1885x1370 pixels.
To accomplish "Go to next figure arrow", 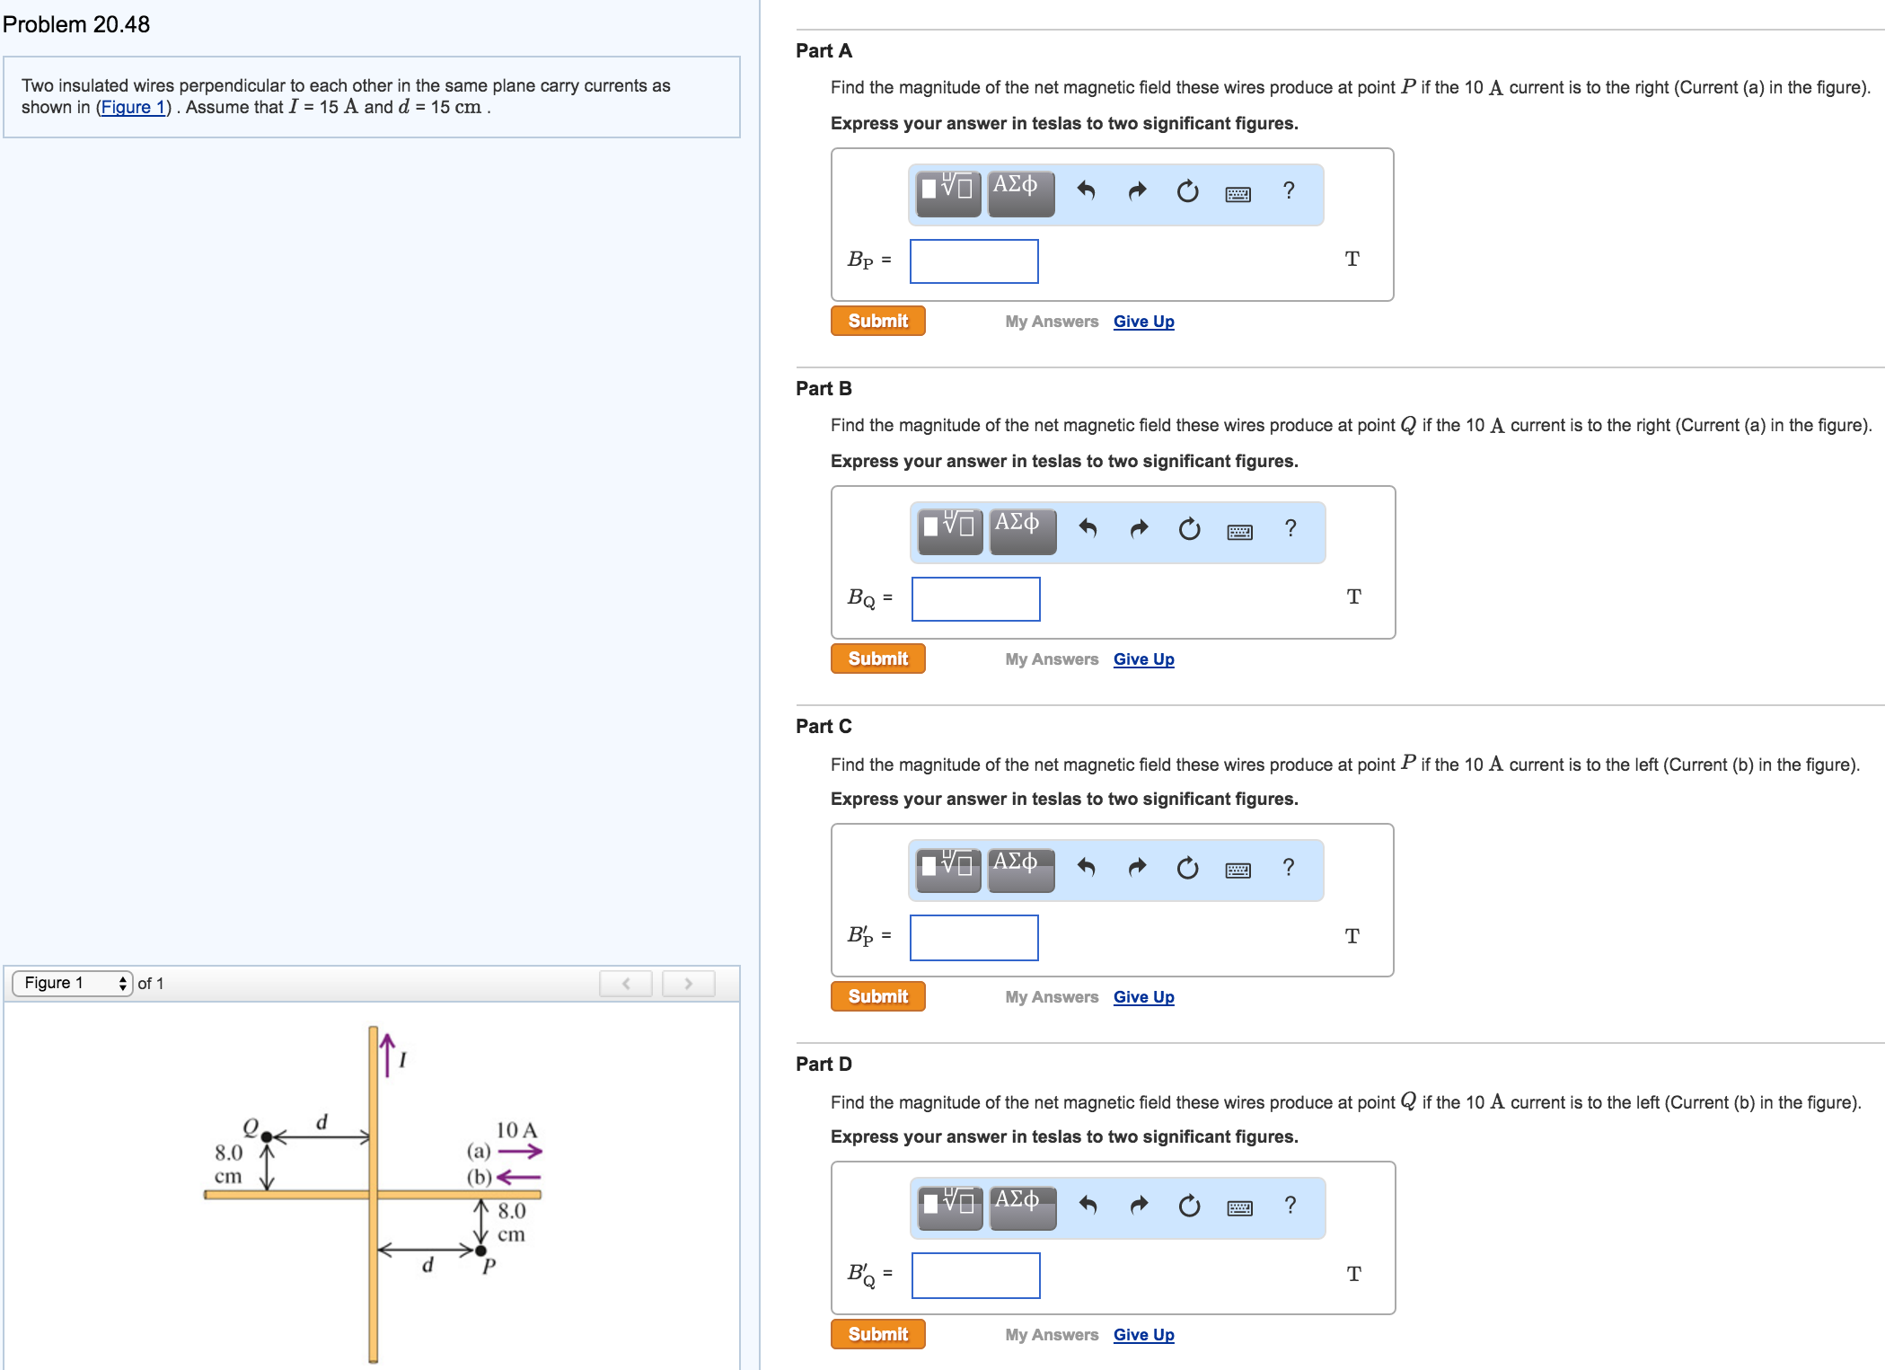I will [x=688, y=983].
